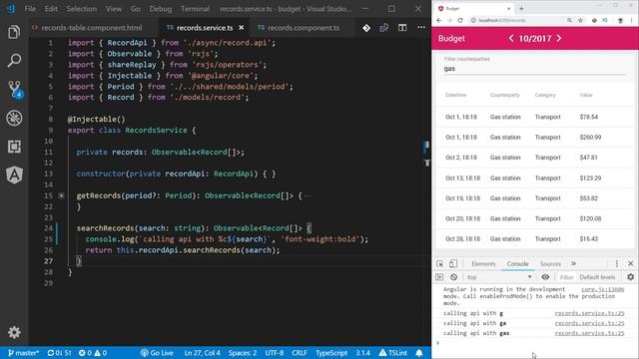Open the errors and warnings count
The image size is (639, 359).
(x=93, y=353)
